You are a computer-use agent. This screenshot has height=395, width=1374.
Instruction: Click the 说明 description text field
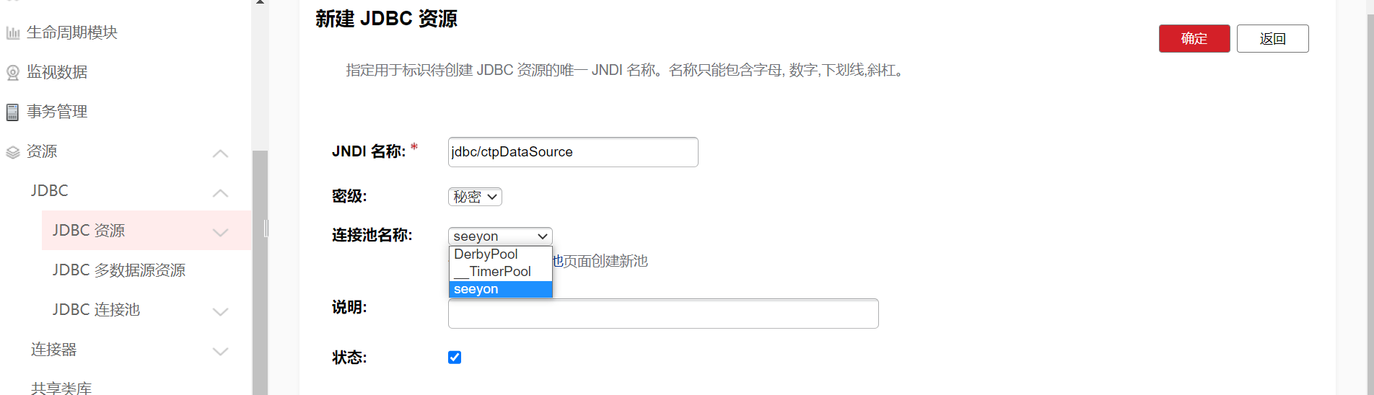click(x=662, y=314)
